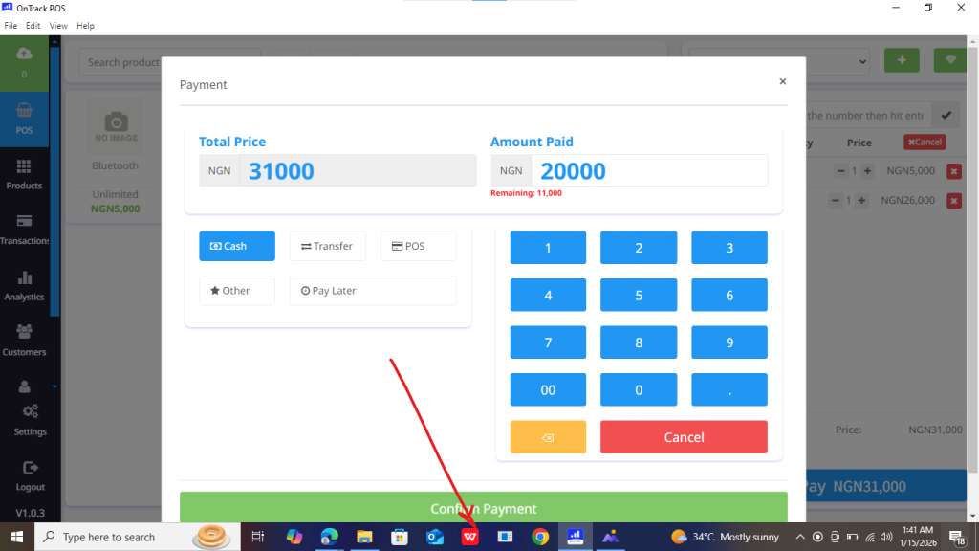
Task: Open the File menu
Action: pyautogui.click(x=11, y=26)
